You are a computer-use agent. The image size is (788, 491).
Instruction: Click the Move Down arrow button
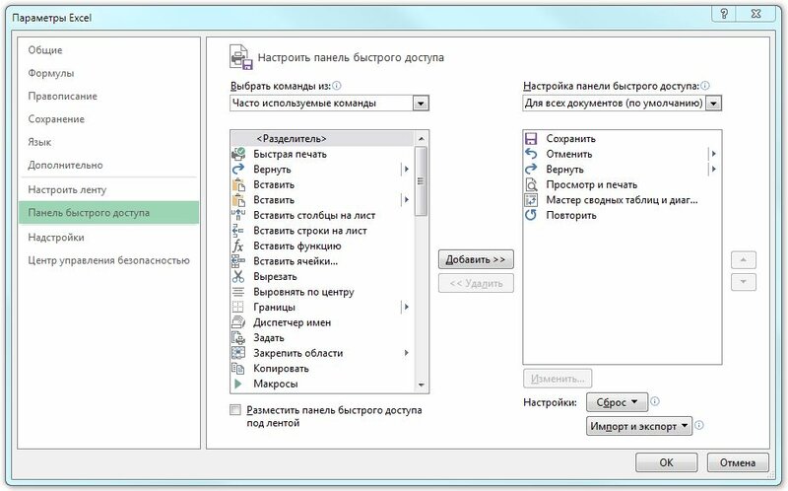[744, 282]
